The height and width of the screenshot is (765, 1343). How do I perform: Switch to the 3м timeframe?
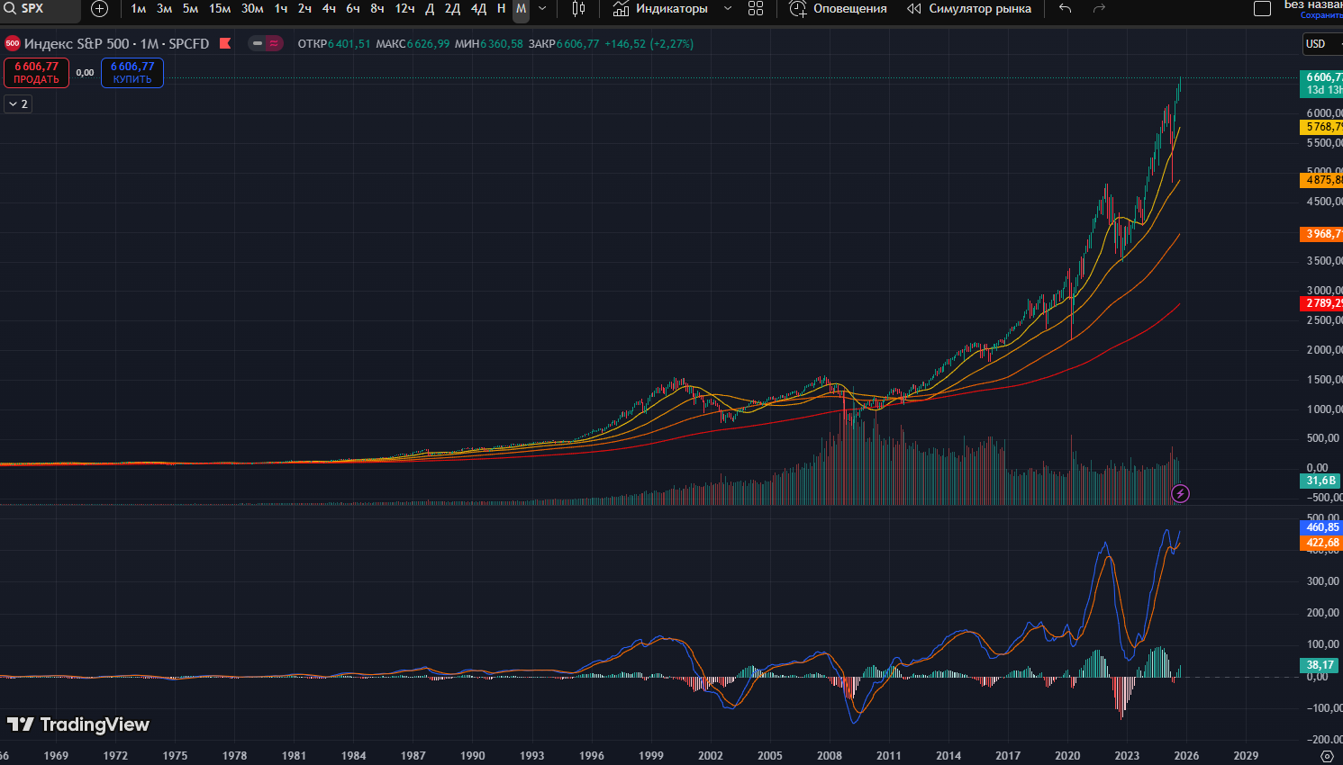[164, 9]
